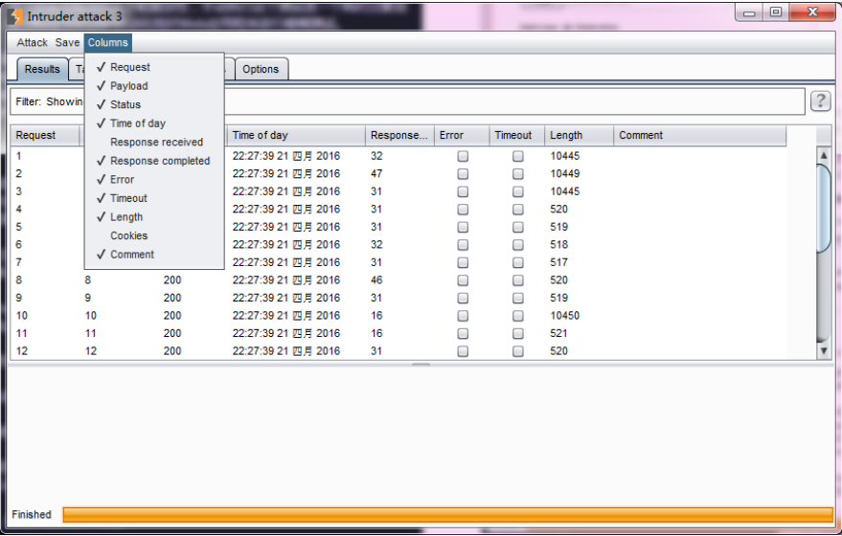Viewport: 842px width, 536px height.
Task: Select length value 10450 in row 10
Action: coord(565,316)
